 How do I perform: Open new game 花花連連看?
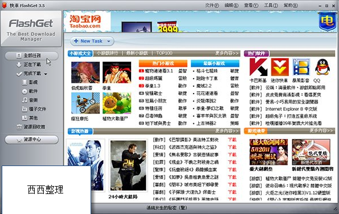tap(207, 94)
